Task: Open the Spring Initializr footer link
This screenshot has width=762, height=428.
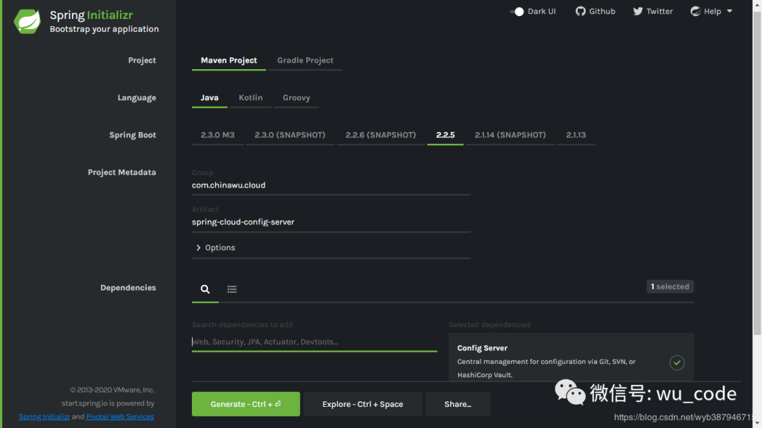Action: [x=44, y=417]
